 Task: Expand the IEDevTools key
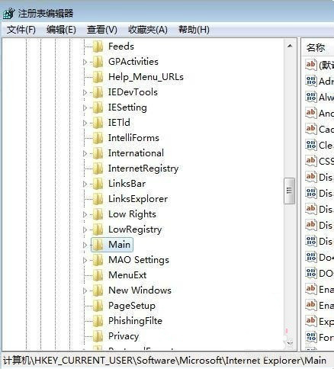click(85, 92)
